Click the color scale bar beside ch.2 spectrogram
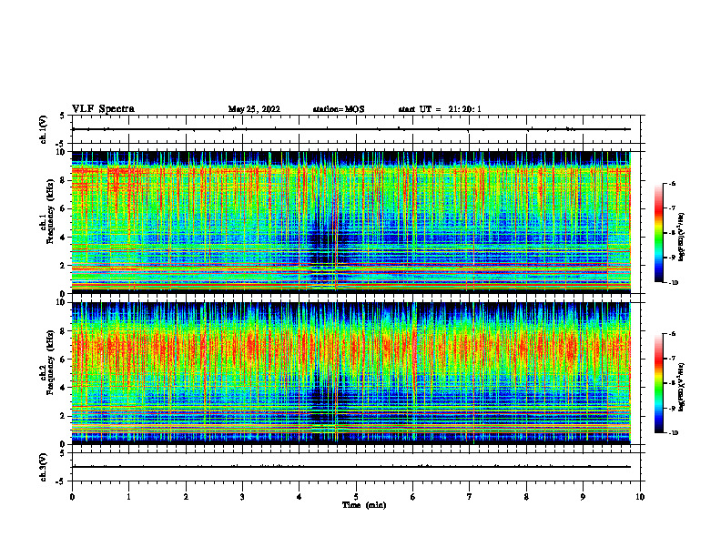The image size is (721, 557). click(x=658, y=383)
